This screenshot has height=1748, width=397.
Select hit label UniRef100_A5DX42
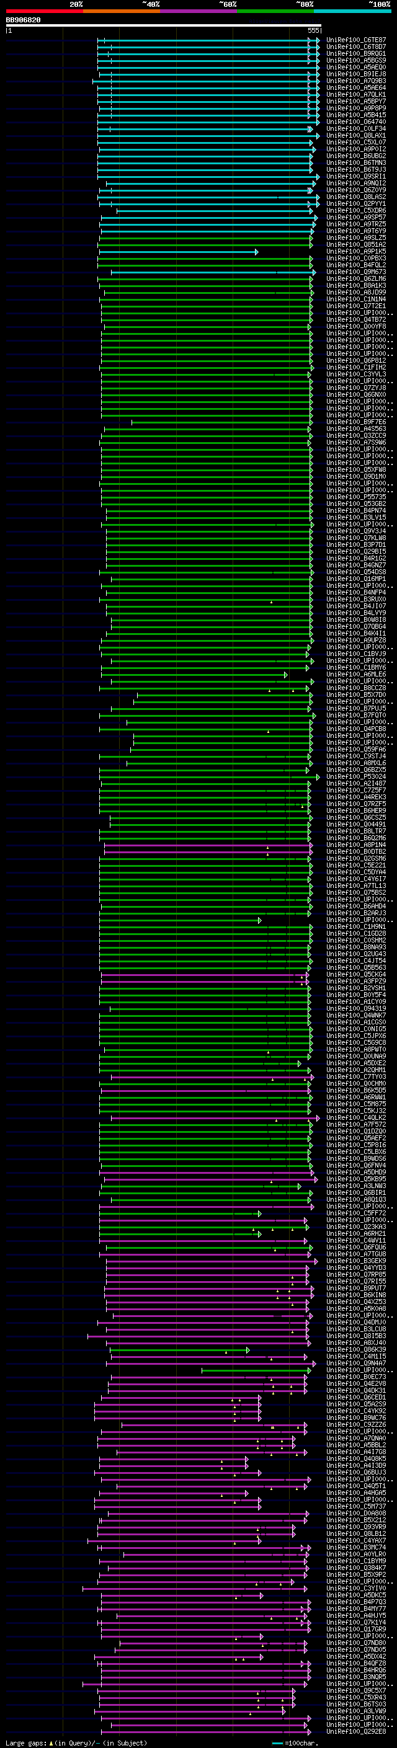pyautogui.click(x=356, y=1656)
